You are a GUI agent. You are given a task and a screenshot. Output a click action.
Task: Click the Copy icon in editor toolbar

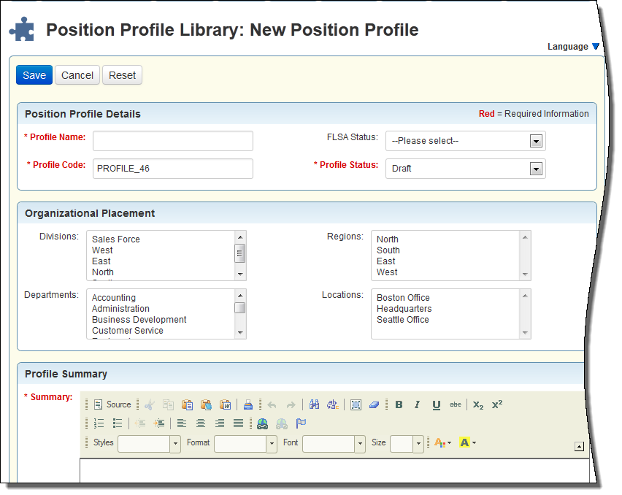coord(168,404)
